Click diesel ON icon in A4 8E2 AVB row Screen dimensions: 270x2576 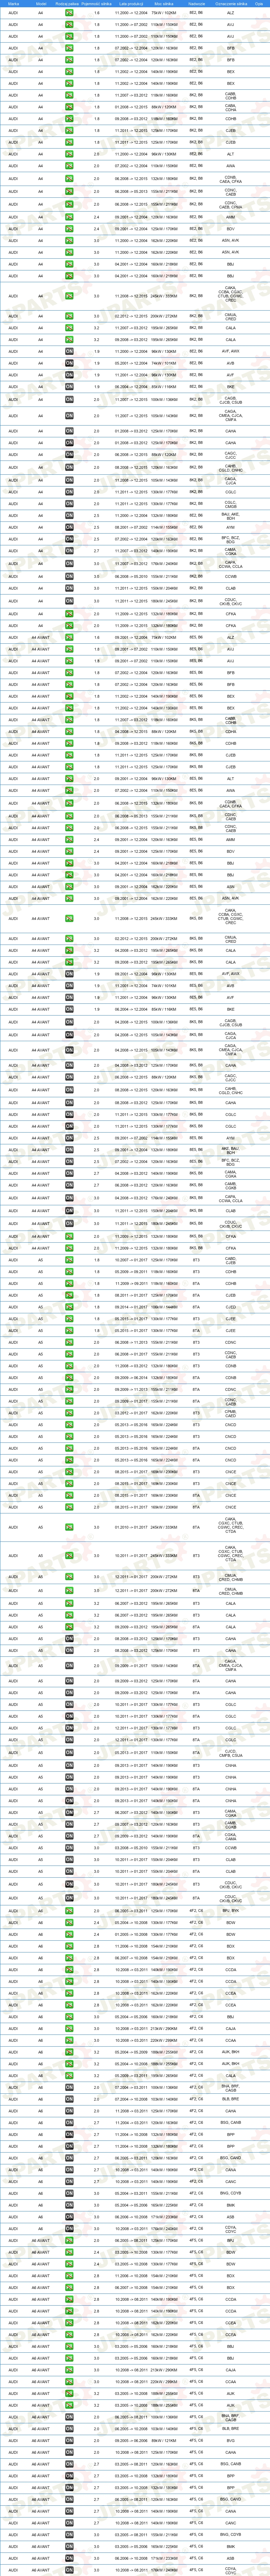click(x=69, y=363)
